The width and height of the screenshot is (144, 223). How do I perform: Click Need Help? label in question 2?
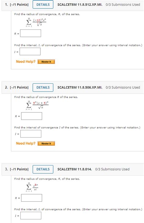pyautogui.click(x=26, y=143)
